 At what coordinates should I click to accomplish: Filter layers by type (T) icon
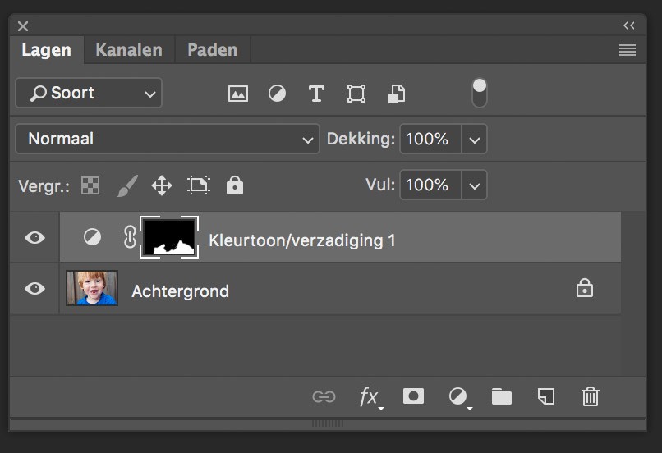pyautogui.click(x=316, y=94)
